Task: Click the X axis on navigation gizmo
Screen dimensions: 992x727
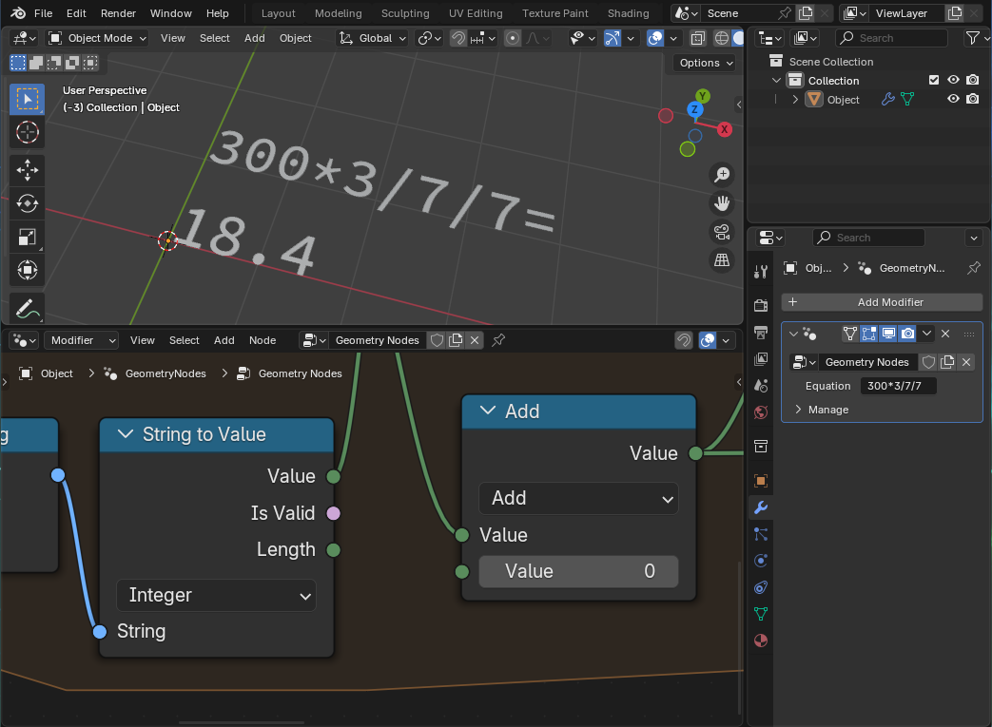Action: 725,129
